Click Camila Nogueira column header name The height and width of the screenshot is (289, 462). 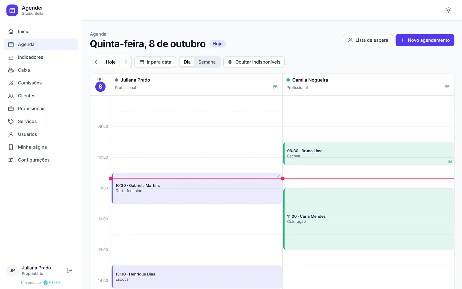[x=310, y=80]
